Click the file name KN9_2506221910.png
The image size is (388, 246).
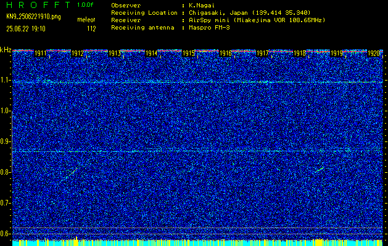tap(33, 17)
